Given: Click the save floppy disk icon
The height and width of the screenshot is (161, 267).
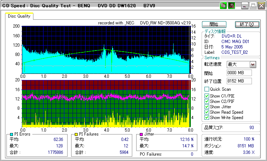Looking at the screenshot, I should (232, 6).
